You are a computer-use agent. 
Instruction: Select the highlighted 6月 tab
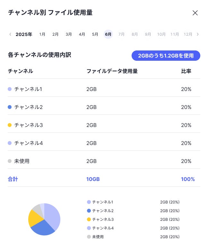point(108,34)
